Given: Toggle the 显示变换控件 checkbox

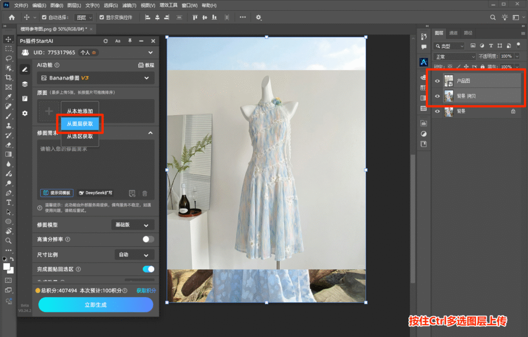Looking at the screenshot, I should point(102,17).
